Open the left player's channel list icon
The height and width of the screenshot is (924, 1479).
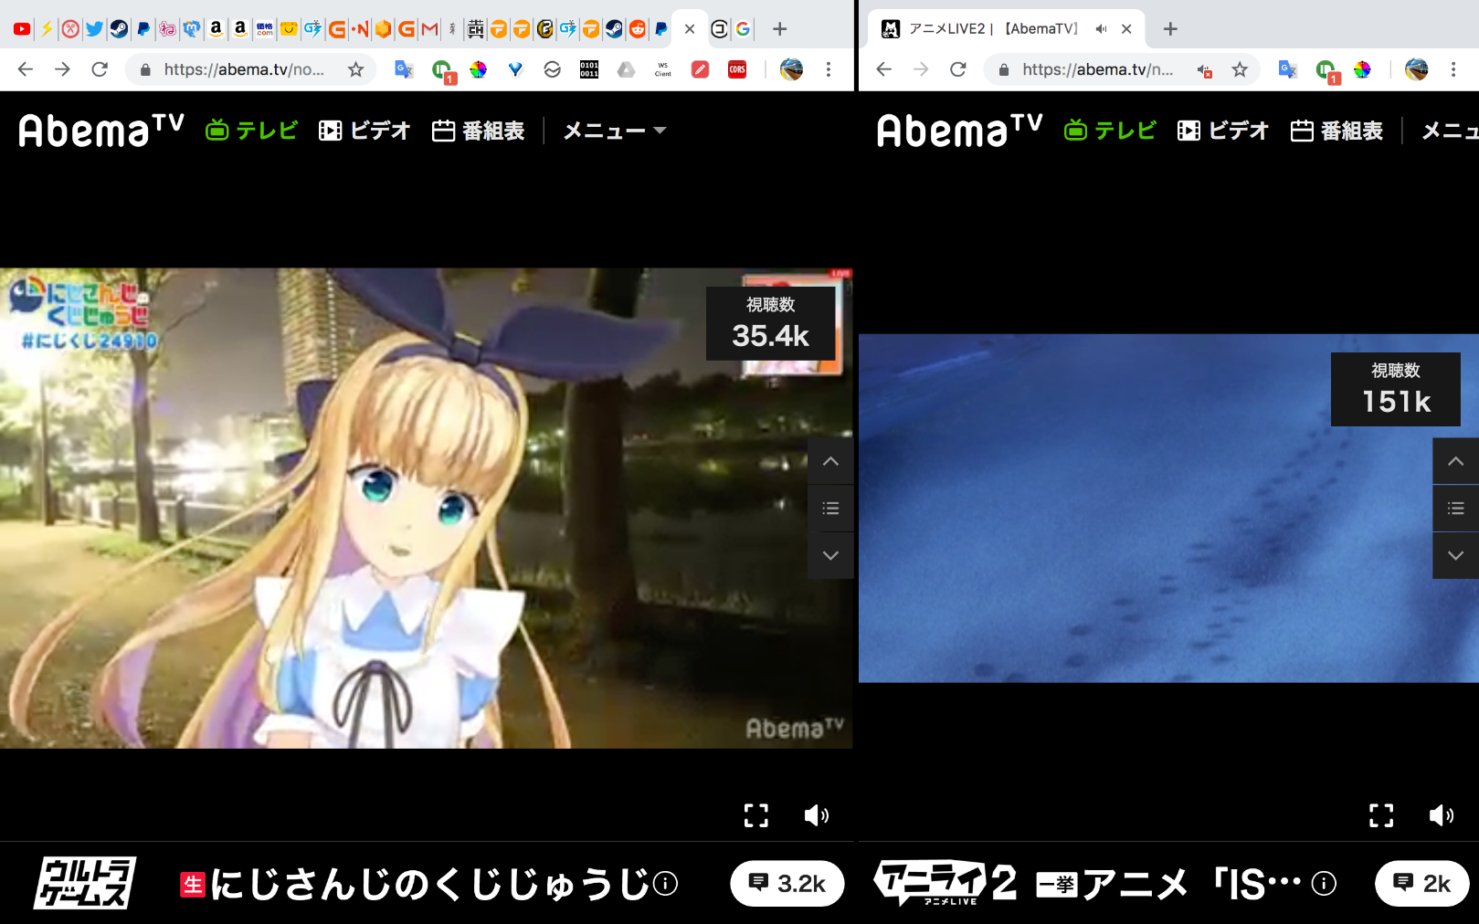pos(830,509)
